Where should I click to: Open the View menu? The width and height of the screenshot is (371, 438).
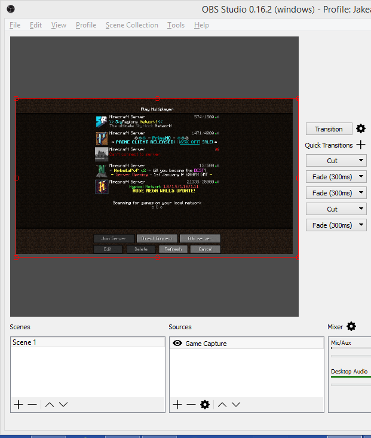coord(59,25)
